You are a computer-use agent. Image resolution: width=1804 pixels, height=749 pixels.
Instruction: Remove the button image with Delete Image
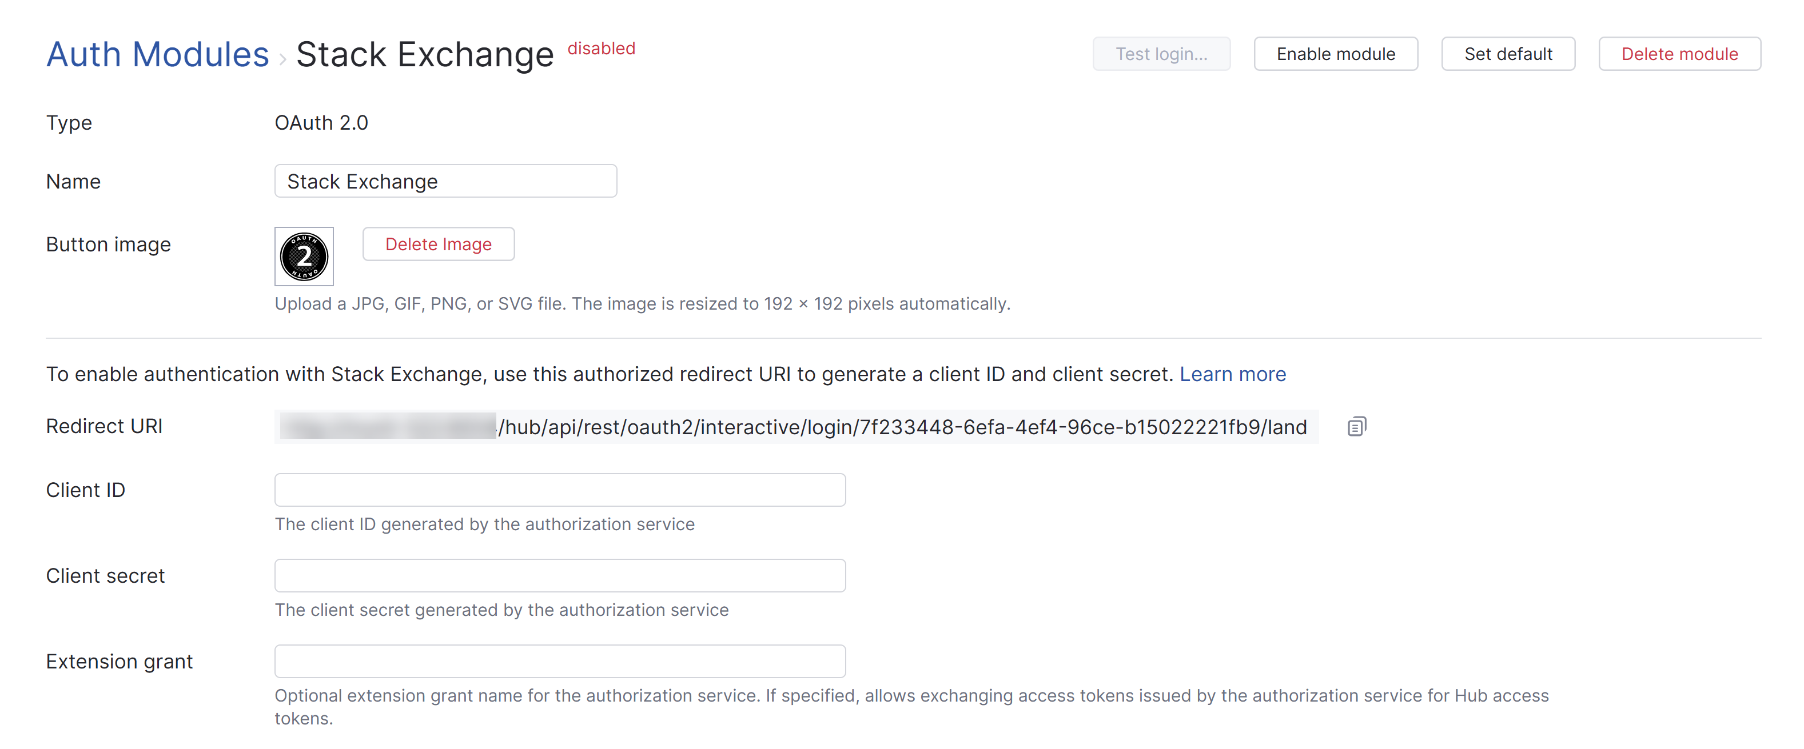(439, 245)
